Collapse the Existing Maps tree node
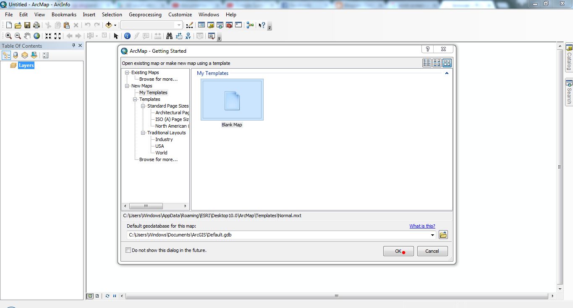Viewport: 573px width, 308px height. pyautogui.click(x=127, y=72)
